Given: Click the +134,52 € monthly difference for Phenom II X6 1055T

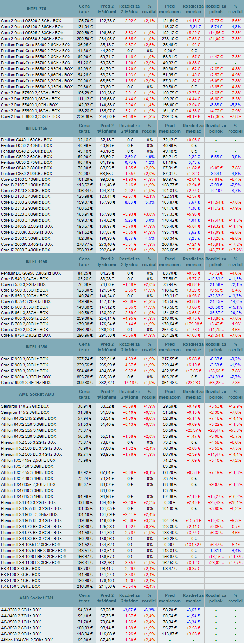Looking at the screenshot, I should click(x=193, y=545).
